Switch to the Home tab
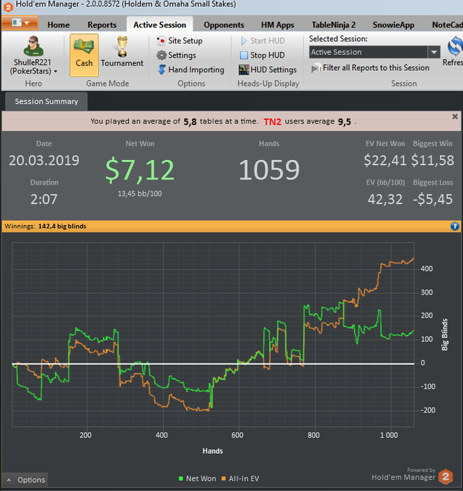Image resolution: width=463 pixels, height=491 pixels. pyautogui.click(x=58, y=25)
